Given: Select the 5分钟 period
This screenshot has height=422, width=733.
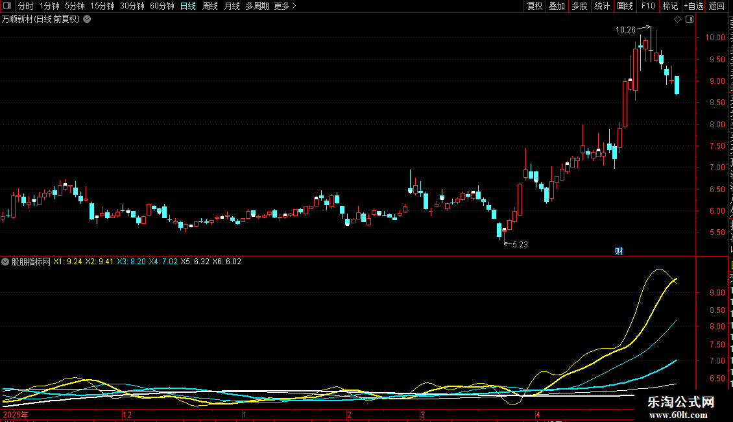Looking at the screenshot, I should pos(75,6).
